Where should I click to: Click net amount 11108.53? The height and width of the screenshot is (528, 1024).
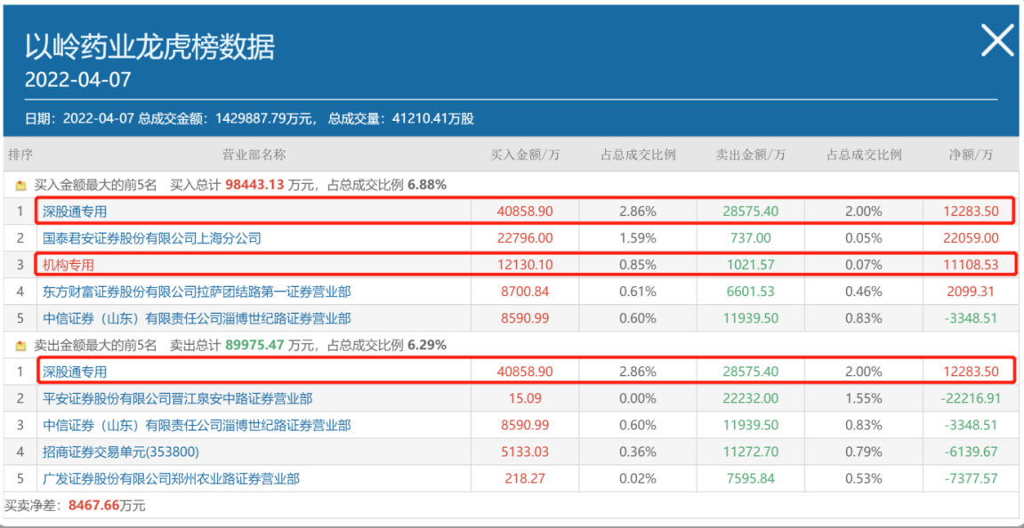972,265
